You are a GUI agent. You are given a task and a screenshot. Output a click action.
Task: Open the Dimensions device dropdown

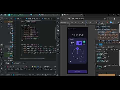click(x=65, y=22)
